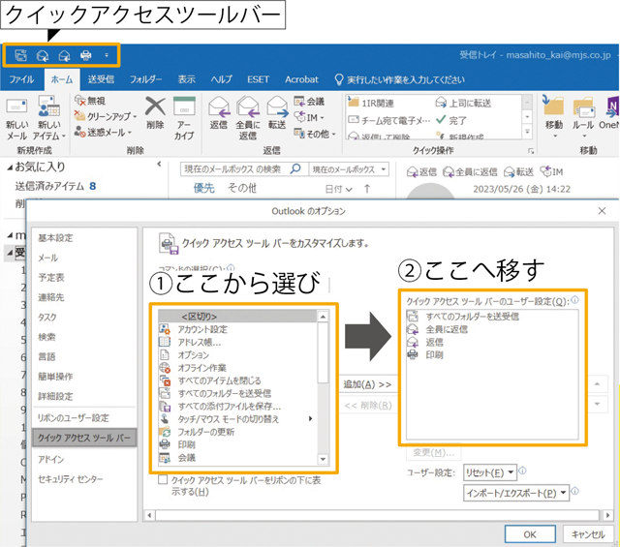The width and height of the screenshot is (620, 547).
Task: Click 転送 in reading pane
Action: (x=519, y=172)
